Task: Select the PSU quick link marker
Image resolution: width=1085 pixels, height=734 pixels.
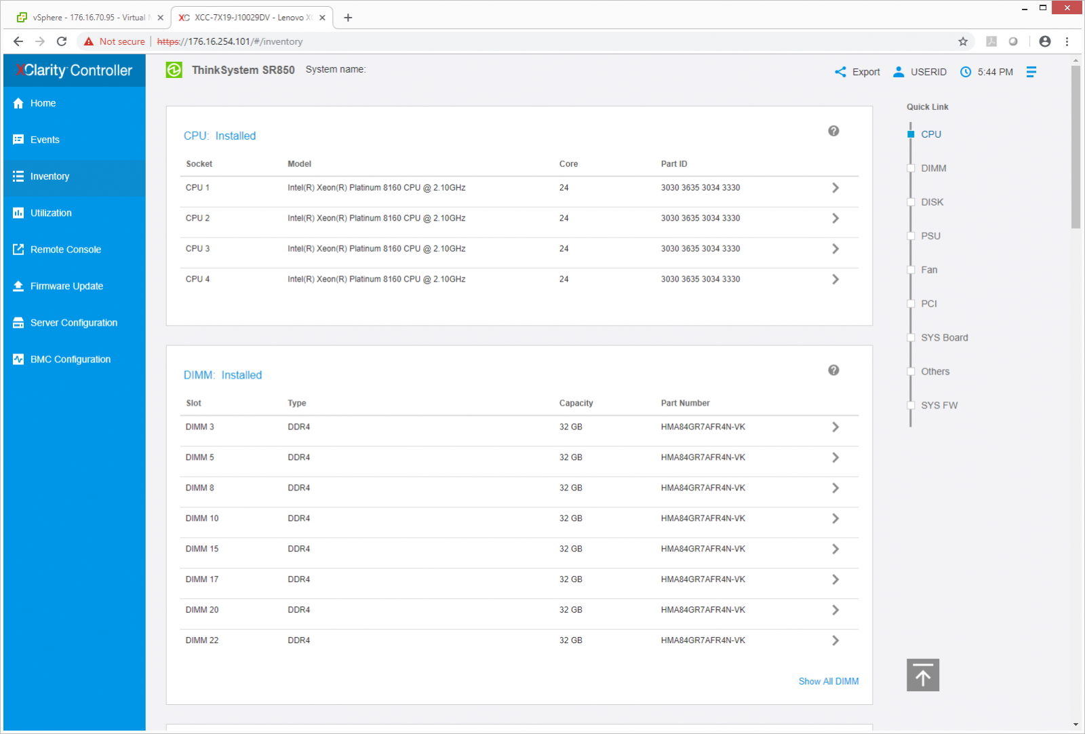Action: [911, 236]
